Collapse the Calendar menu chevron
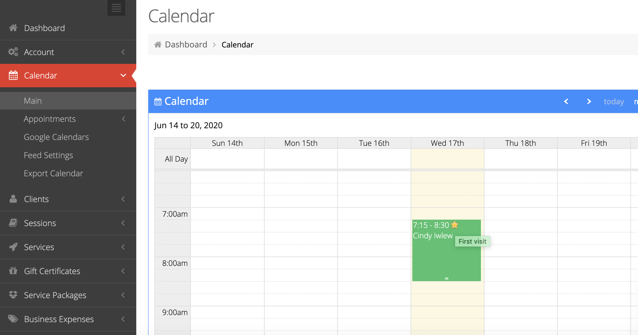 pyautogui.click(x=123, y=76)
